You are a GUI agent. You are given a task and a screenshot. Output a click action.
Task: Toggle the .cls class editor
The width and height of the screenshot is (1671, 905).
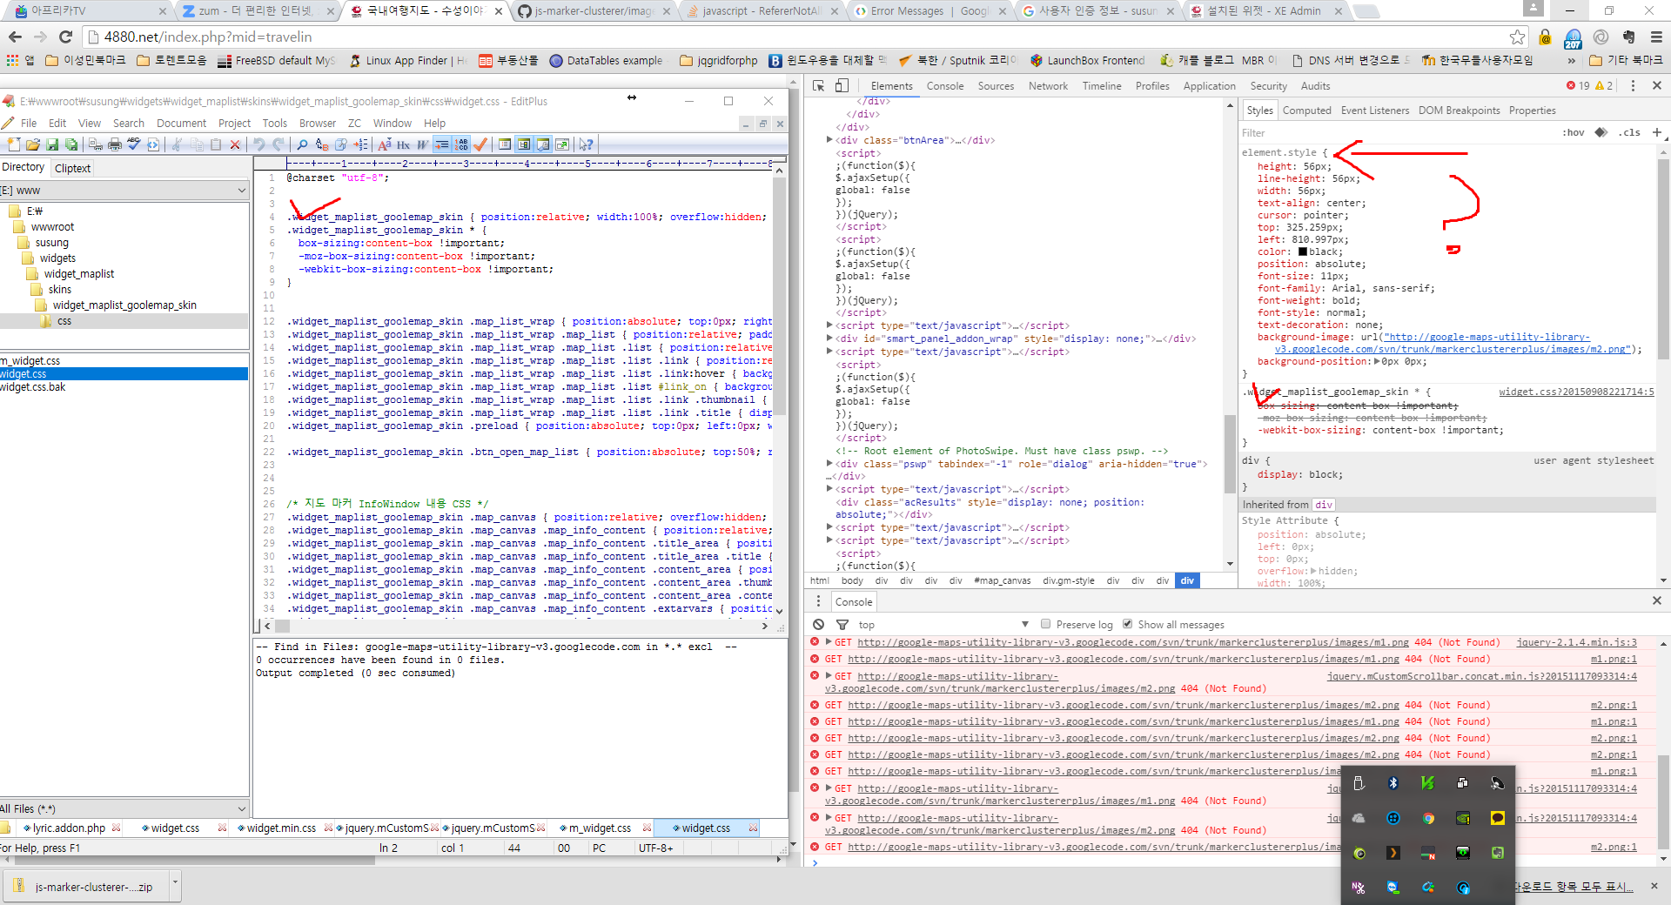point(1629,132)
